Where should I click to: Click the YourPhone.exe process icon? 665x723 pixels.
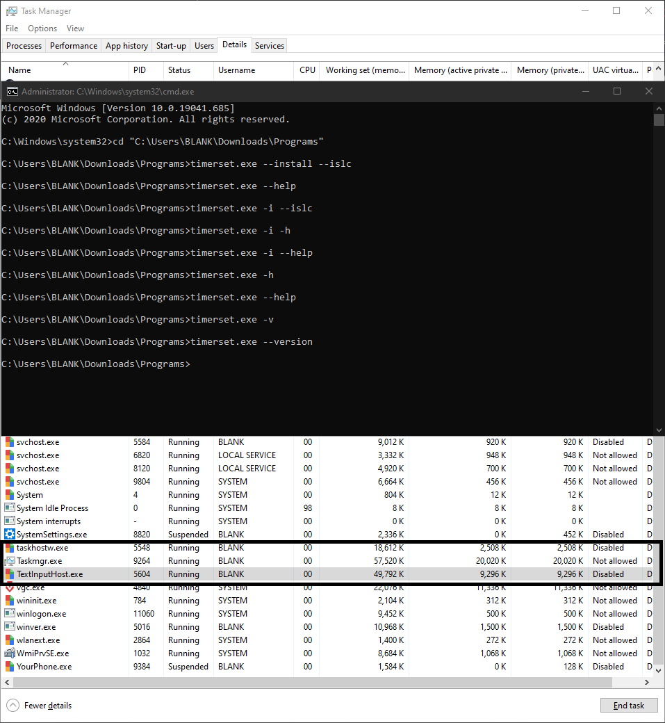[9, 667]
